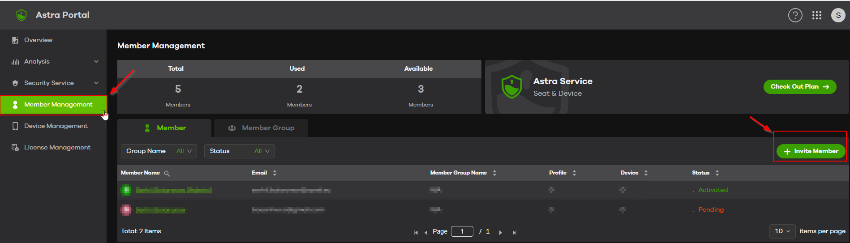Sort the table by Email column
850x243 pixels.
point(275,173)
